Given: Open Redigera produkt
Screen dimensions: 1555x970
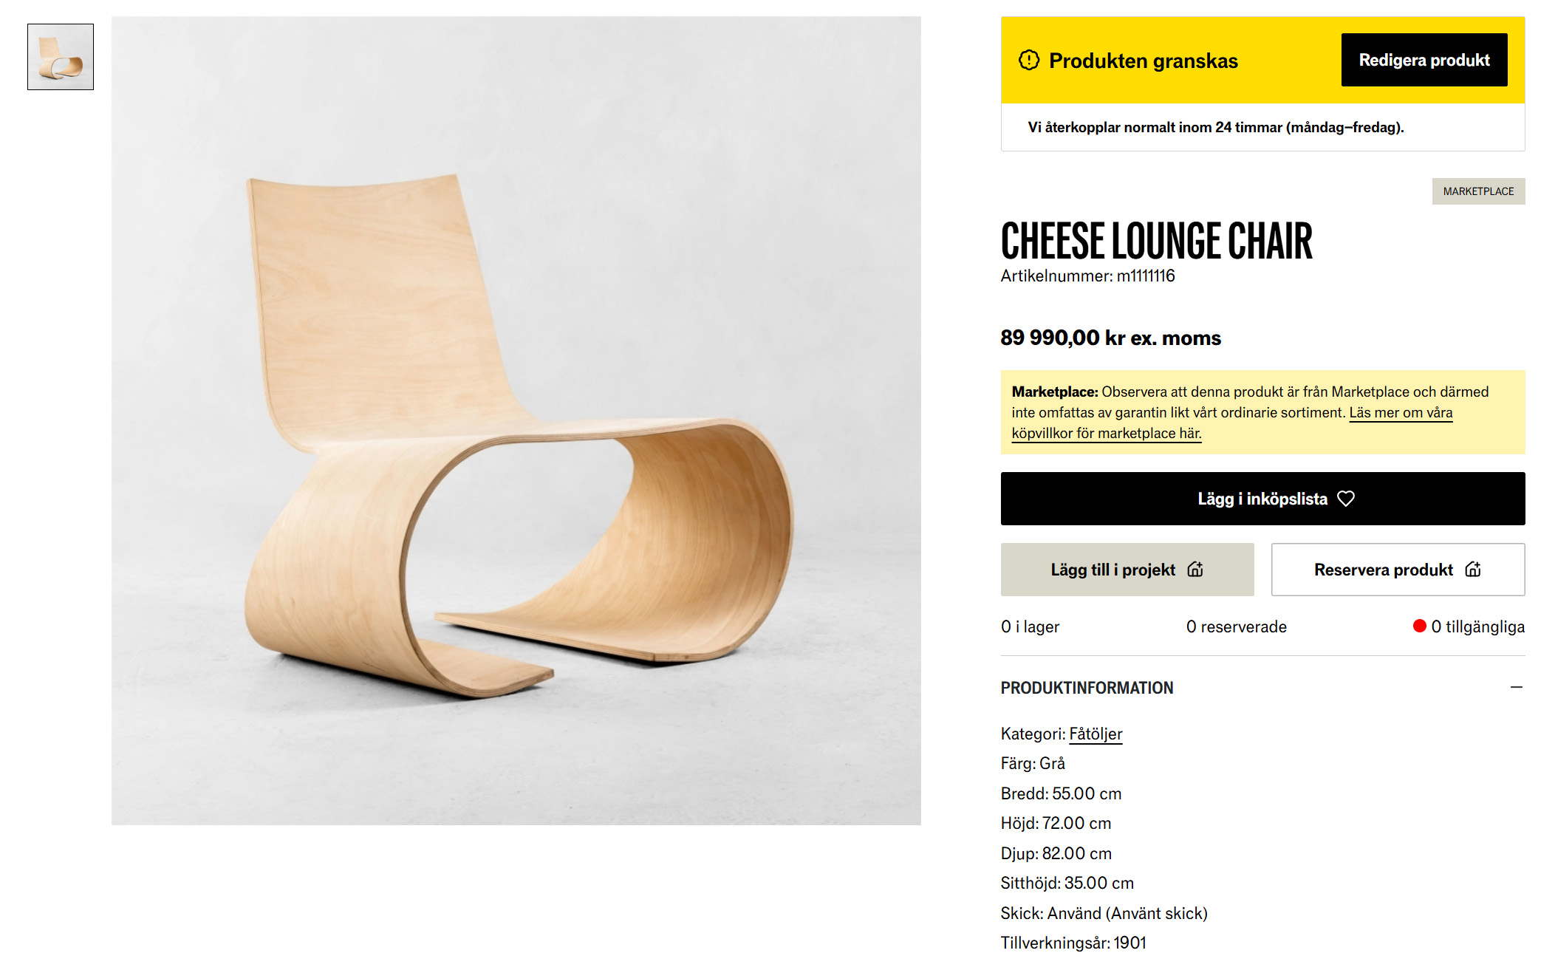Looking at the screenshot, I should [1424, 60].
